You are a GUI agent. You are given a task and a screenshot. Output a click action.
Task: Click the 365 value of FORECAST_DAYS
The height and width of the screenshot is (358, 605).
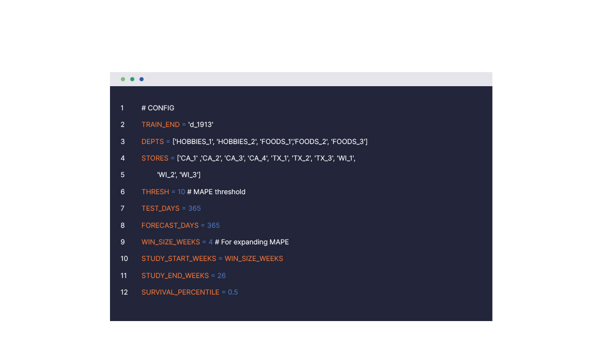tap(213, 225)
